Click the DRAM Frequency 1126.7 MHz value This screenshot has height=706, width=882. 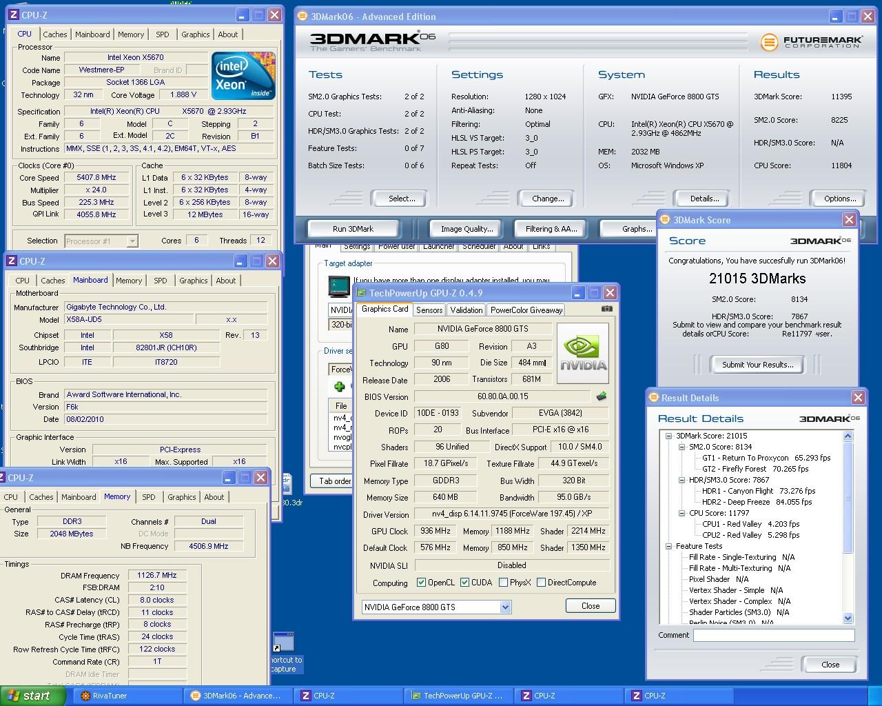point(158,576)
